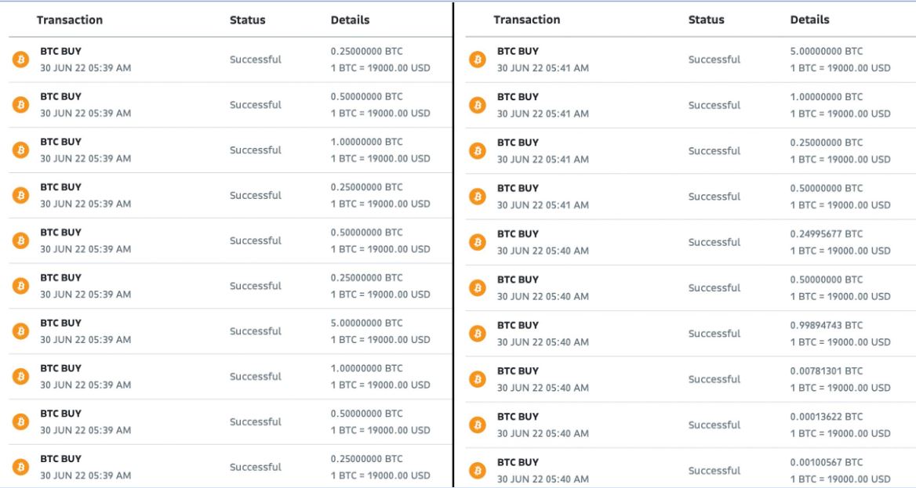Click Bitcoin icon beside the 0.24995677 BTC purchase

tap(478, 242)
